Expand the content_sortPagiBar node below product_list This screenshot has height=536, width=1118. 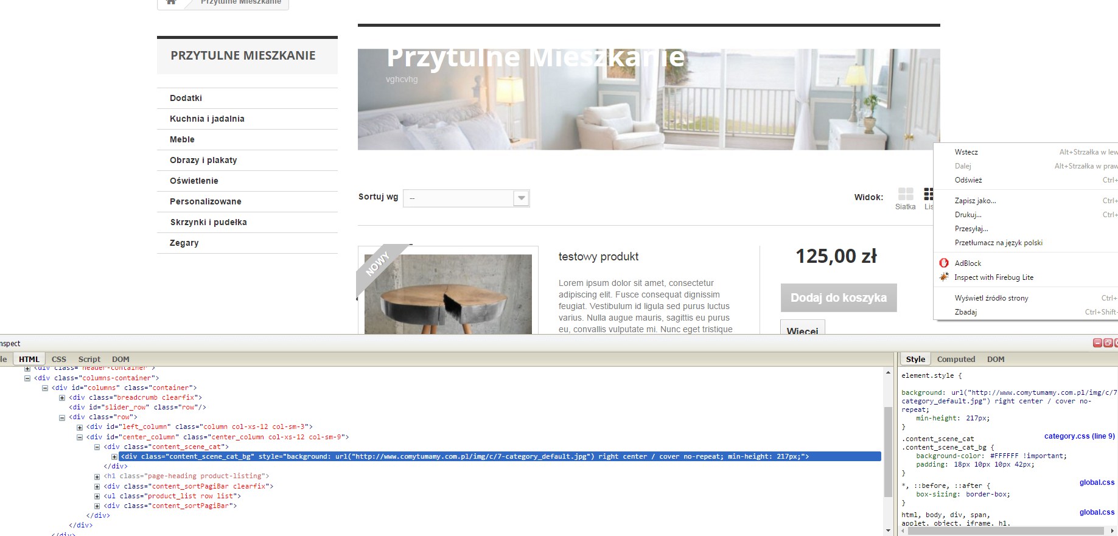coord(97,506)
